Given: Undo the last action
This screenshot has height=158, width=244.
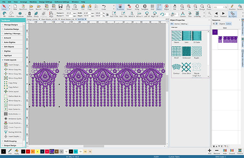Looking at the screenshot, I should (x=104, y=7).
